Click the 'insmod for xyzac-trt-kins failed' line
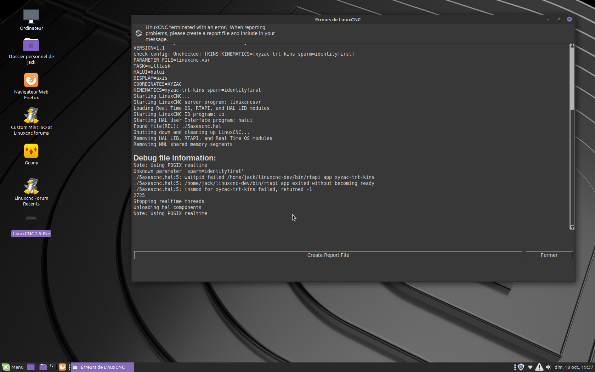This screenshot has width=595, height=372. coord(223,189)
